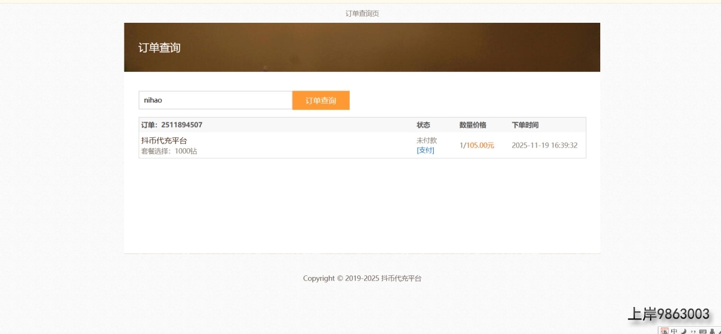Viewport: 721px width, 334px height.
Task: Open the soft keyboard icon in IME bar
Action: (x=703, y=331)
